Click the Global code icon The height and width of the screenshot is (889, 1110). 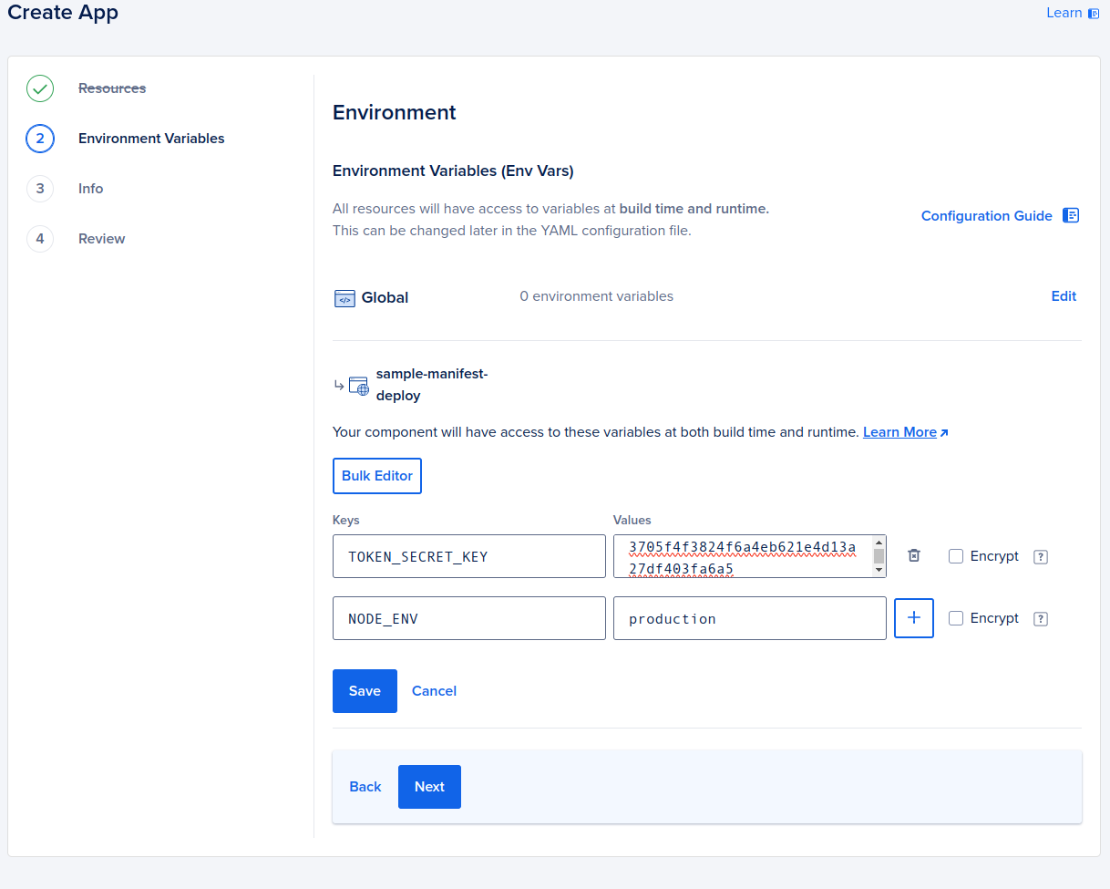[344, 298]
